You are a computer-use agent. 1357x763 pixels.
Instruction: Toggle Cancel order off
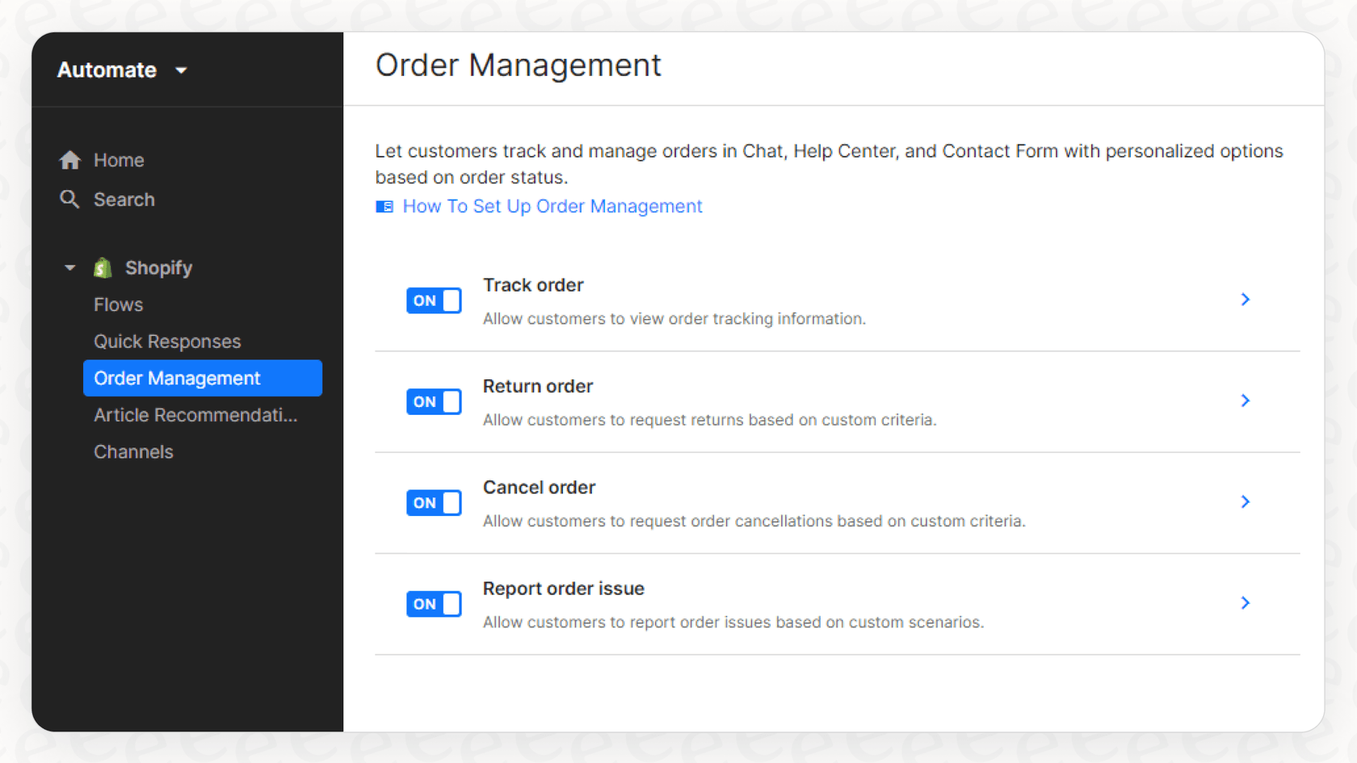point(434,502)
